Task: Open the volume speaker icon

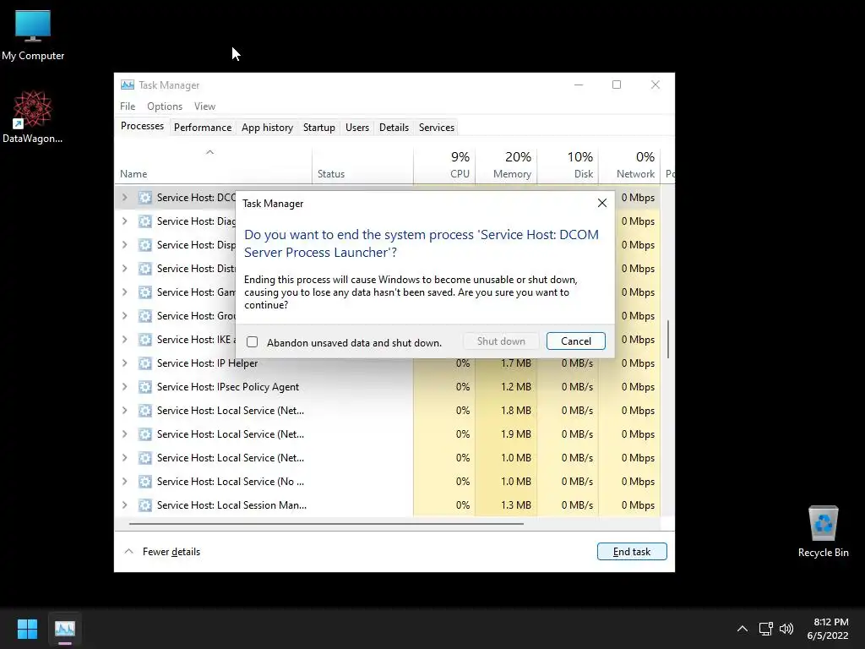Action: click(786, 629)
